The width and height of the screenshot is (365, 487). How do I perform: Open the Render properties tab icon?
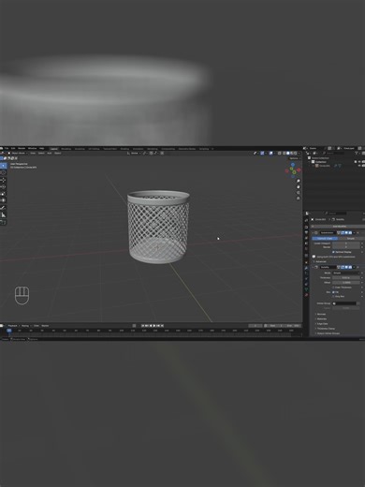pyautogui.click(x=306, y=227)
